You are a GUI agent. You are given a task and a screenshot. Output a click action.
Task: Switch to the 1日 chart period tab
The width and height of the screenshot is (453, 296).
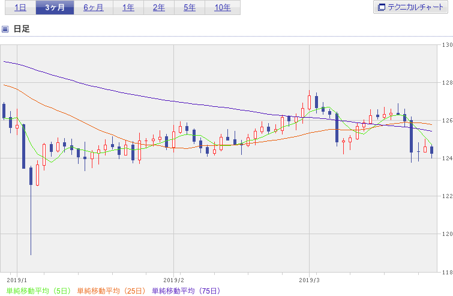pyautogui.click(x=20, y=7)
